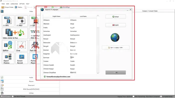Close the Supports 70 Languages dialog
This screenshot has width=175, height=98.
coord(130,10)
